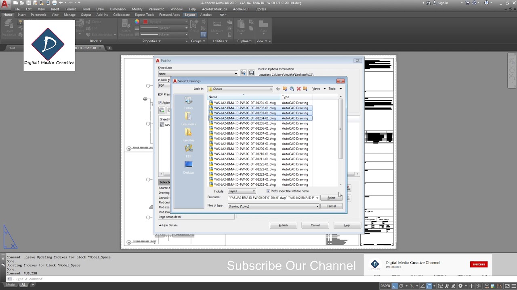The height and width of the screenshot is (290, 517).
Task: Click the red Delete icon in Select Drawings
Action: point(298,89)
